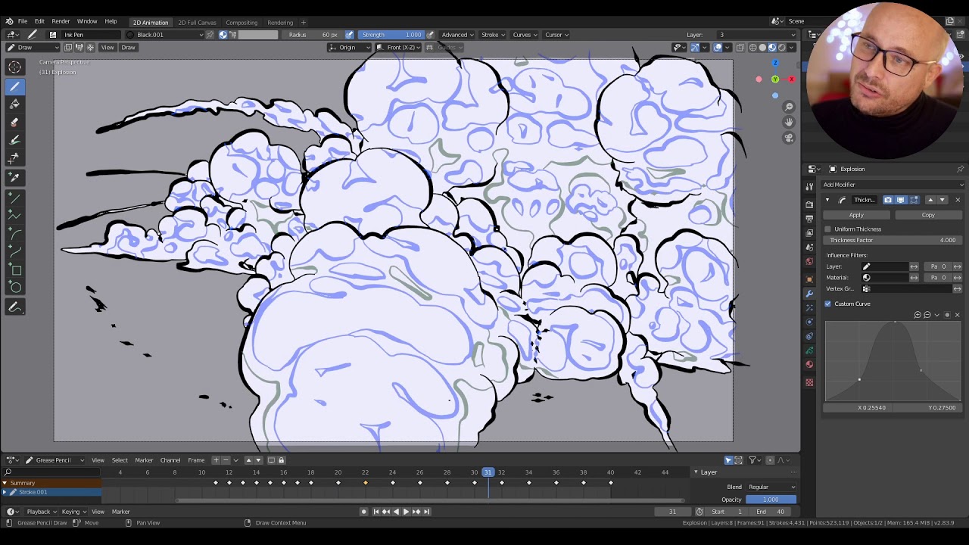Enable Uniform Thickness checkbox
Screen dimensions: 969x545
coord(828,229)
